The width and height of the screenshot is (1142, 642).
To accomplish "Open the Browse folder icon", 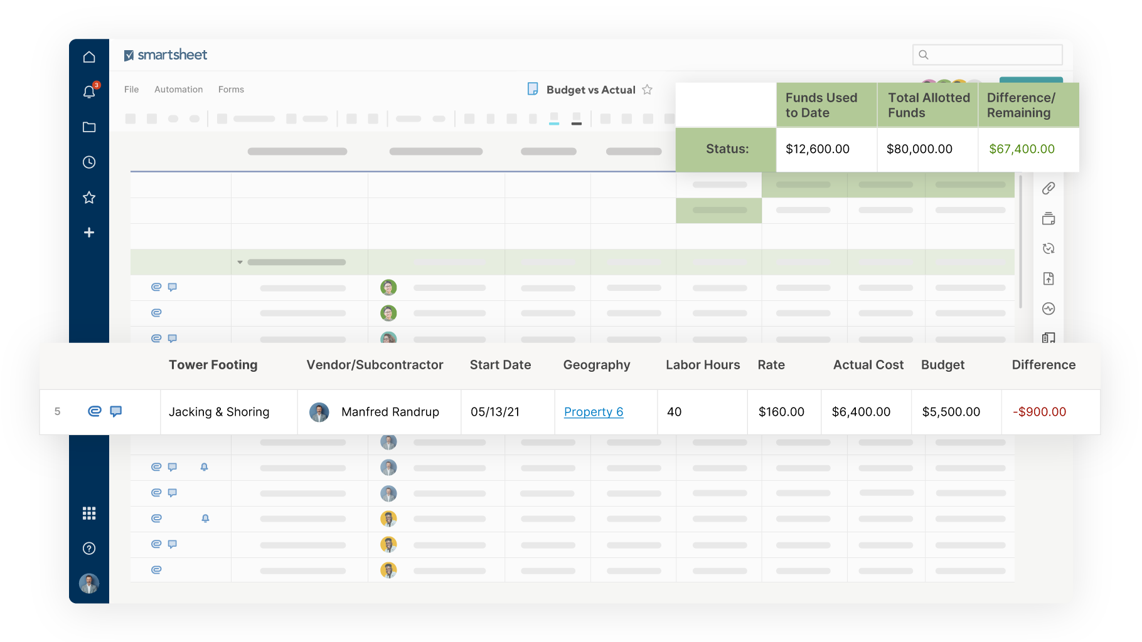I will 89,127.
